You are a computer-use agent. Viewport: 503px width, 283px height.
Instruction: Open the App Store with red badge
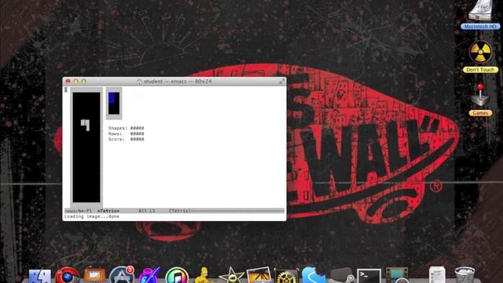point(122,275)
